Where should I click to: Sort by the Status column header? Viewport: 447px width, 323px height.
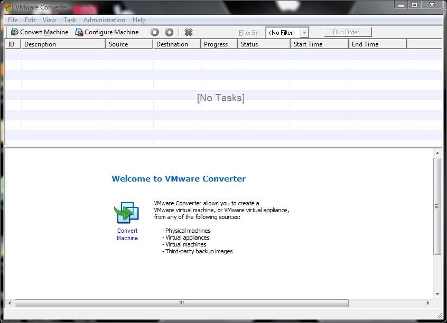tap(264, 44)
